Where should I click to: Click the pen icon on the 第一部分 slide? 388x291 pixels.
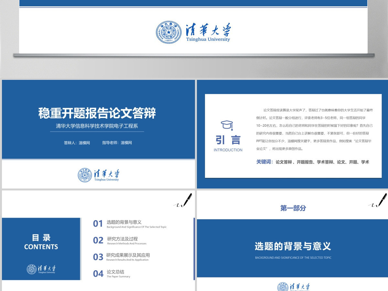378,200
